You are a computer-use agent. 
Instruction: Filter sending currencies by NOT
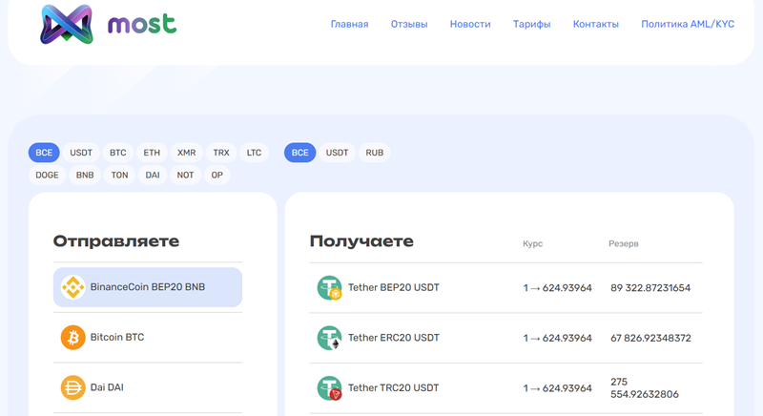[185, 176]
